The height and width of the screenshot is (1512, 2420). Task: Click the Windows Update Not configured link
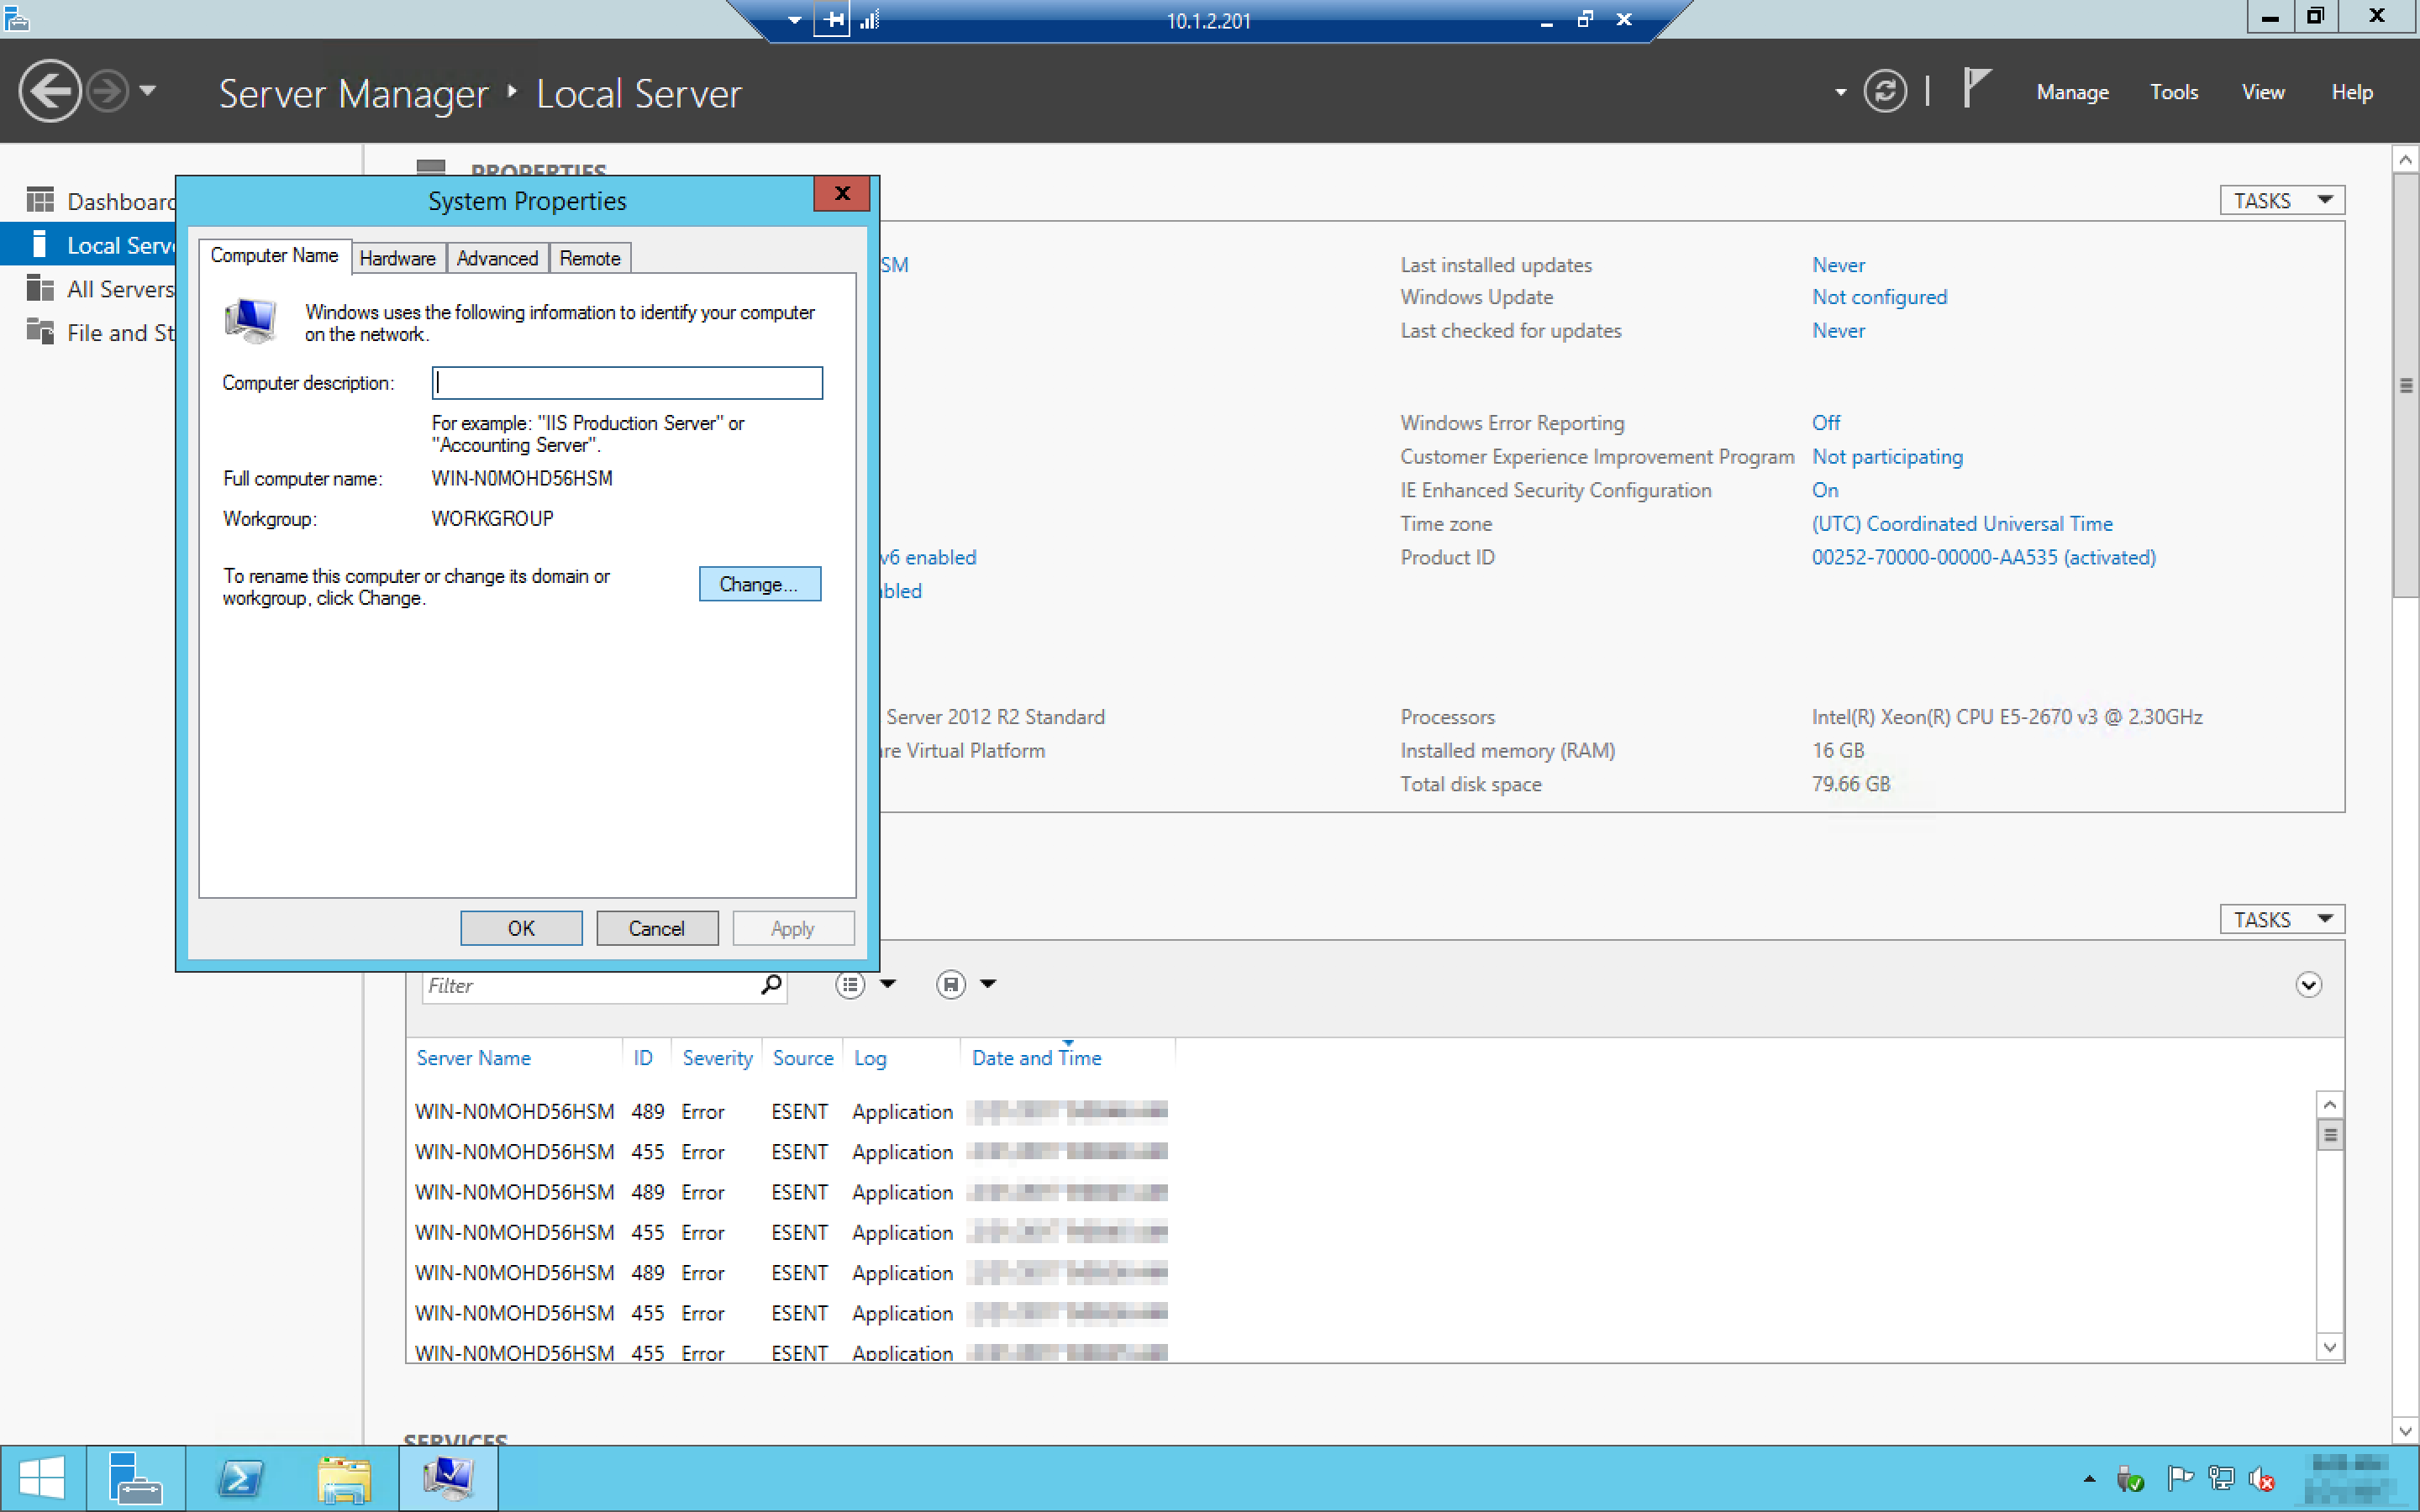click(1878, 297)
